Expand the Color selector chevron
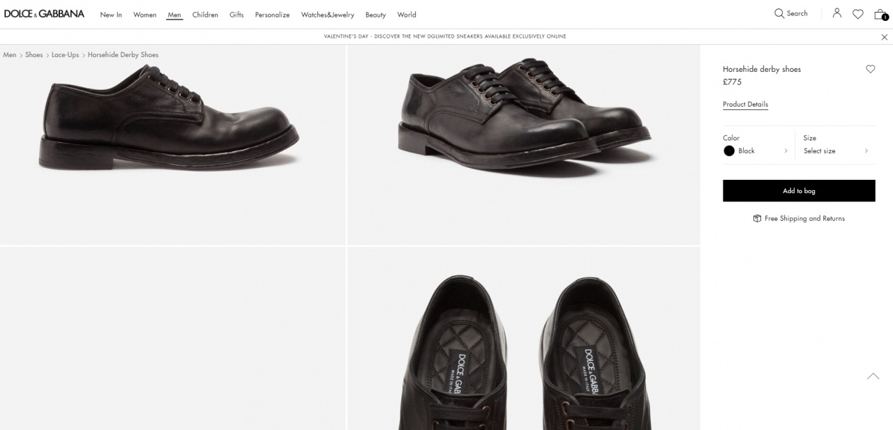This screenshot has width=893, height=430. click(786, 151)
